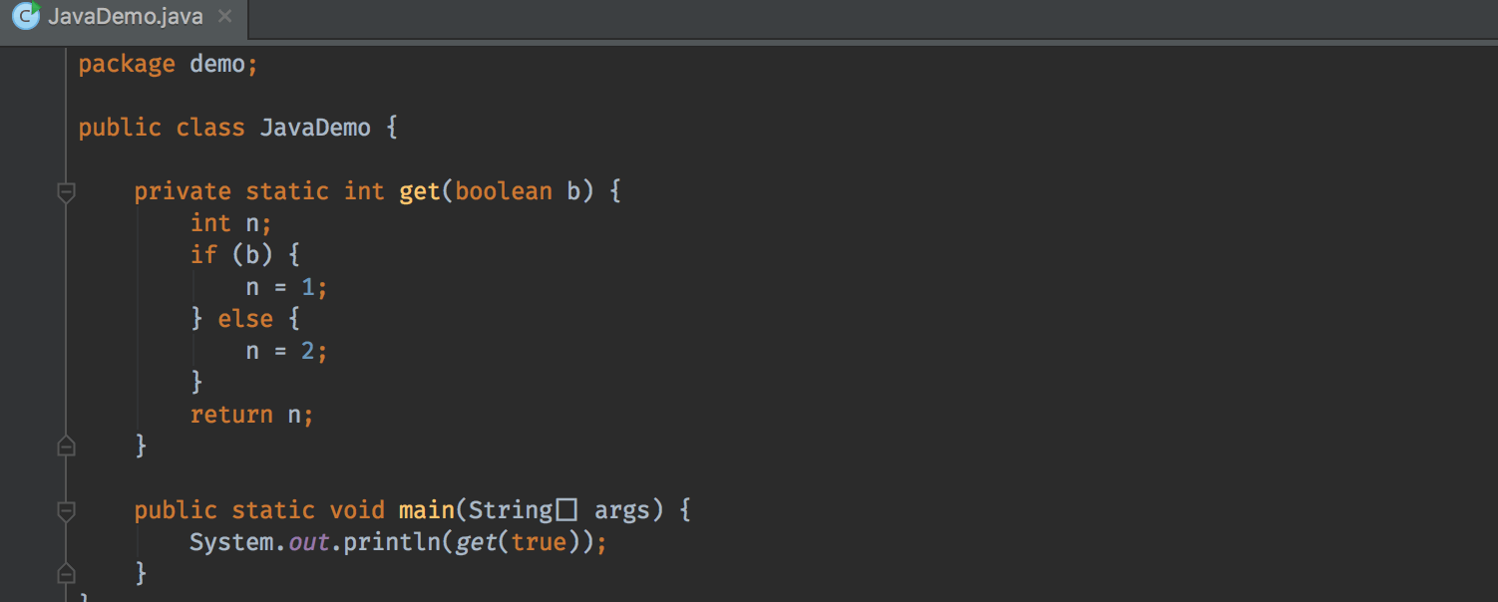Click the 'n = 2;' assignment
This screenshot has width=1498, height=602.
coord(287,352)
